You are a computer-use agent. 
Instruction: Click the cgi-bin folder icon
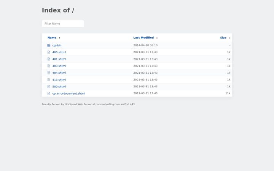(x=49, y=45)
